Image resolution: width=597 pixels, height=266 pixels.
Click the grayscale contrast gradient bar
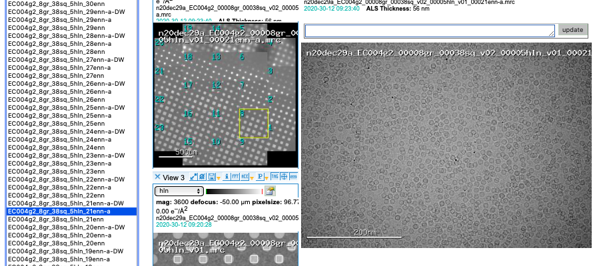click(234, 191)
